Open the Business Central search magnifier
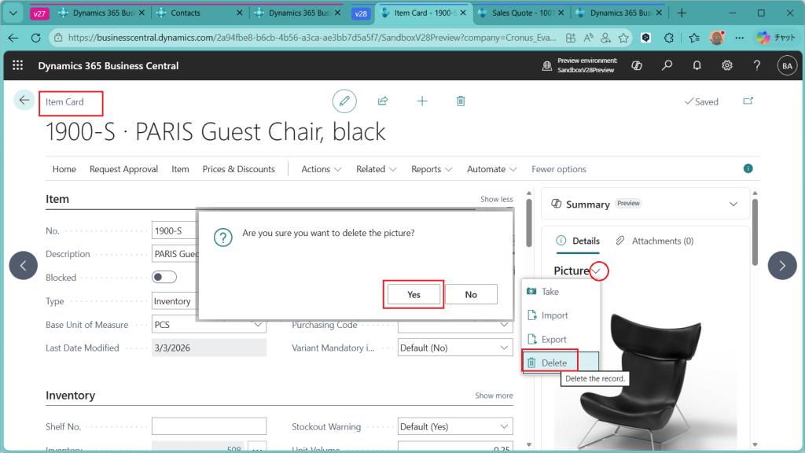805x453 pixels. [x=667, y=66]
